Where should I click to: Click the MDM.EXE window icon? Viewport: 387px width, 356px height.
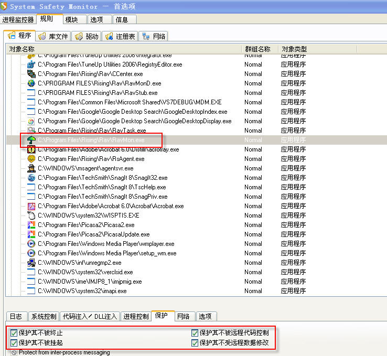point(31,102)
